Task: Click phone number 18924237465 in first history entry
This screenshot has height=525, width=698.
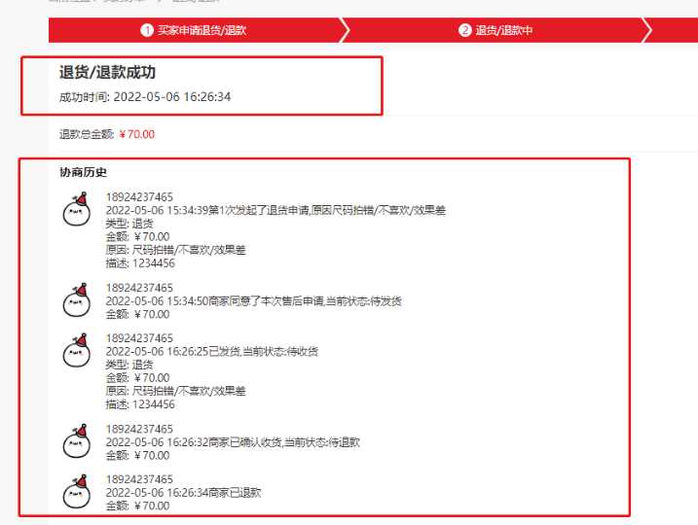Action: 139,197
